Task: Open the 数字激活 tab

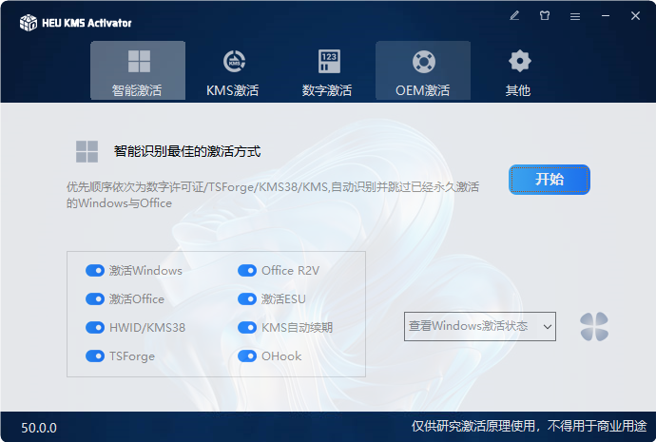Action: pos(328,70)
